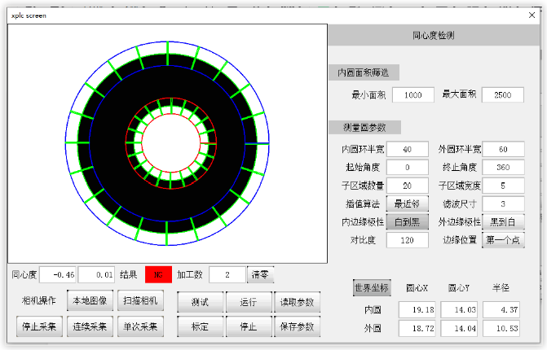Click the red NG result indicator
This screenshot has width=547, height=350.
click(x=158, y=275)
